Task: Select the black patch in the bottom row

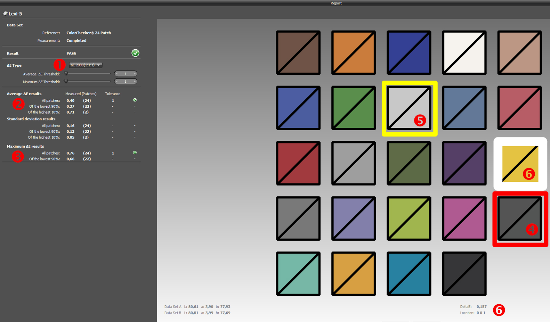Action: (464, 274)
